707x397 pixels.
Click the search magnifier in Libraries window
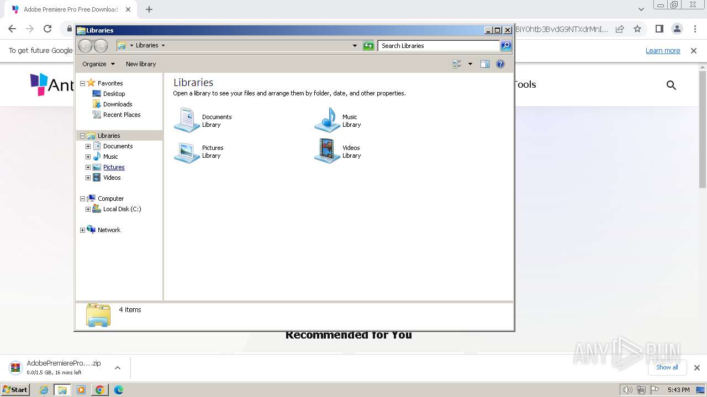[506, 46]
